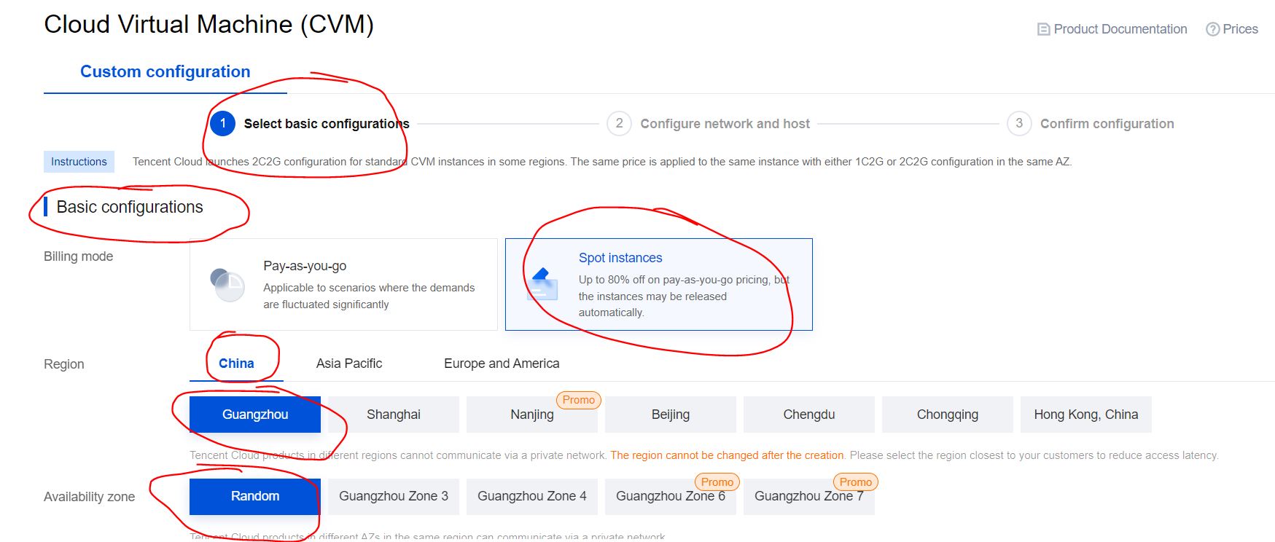Click the step 2 circle icon
Screen dimensions: 1275x542
coord(619,124)
